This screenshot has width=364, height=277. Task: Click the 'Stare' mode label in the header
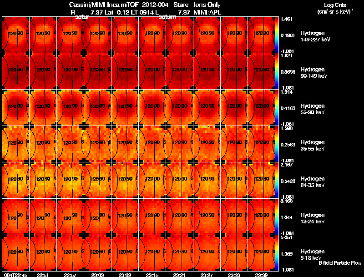click(181, 5)
